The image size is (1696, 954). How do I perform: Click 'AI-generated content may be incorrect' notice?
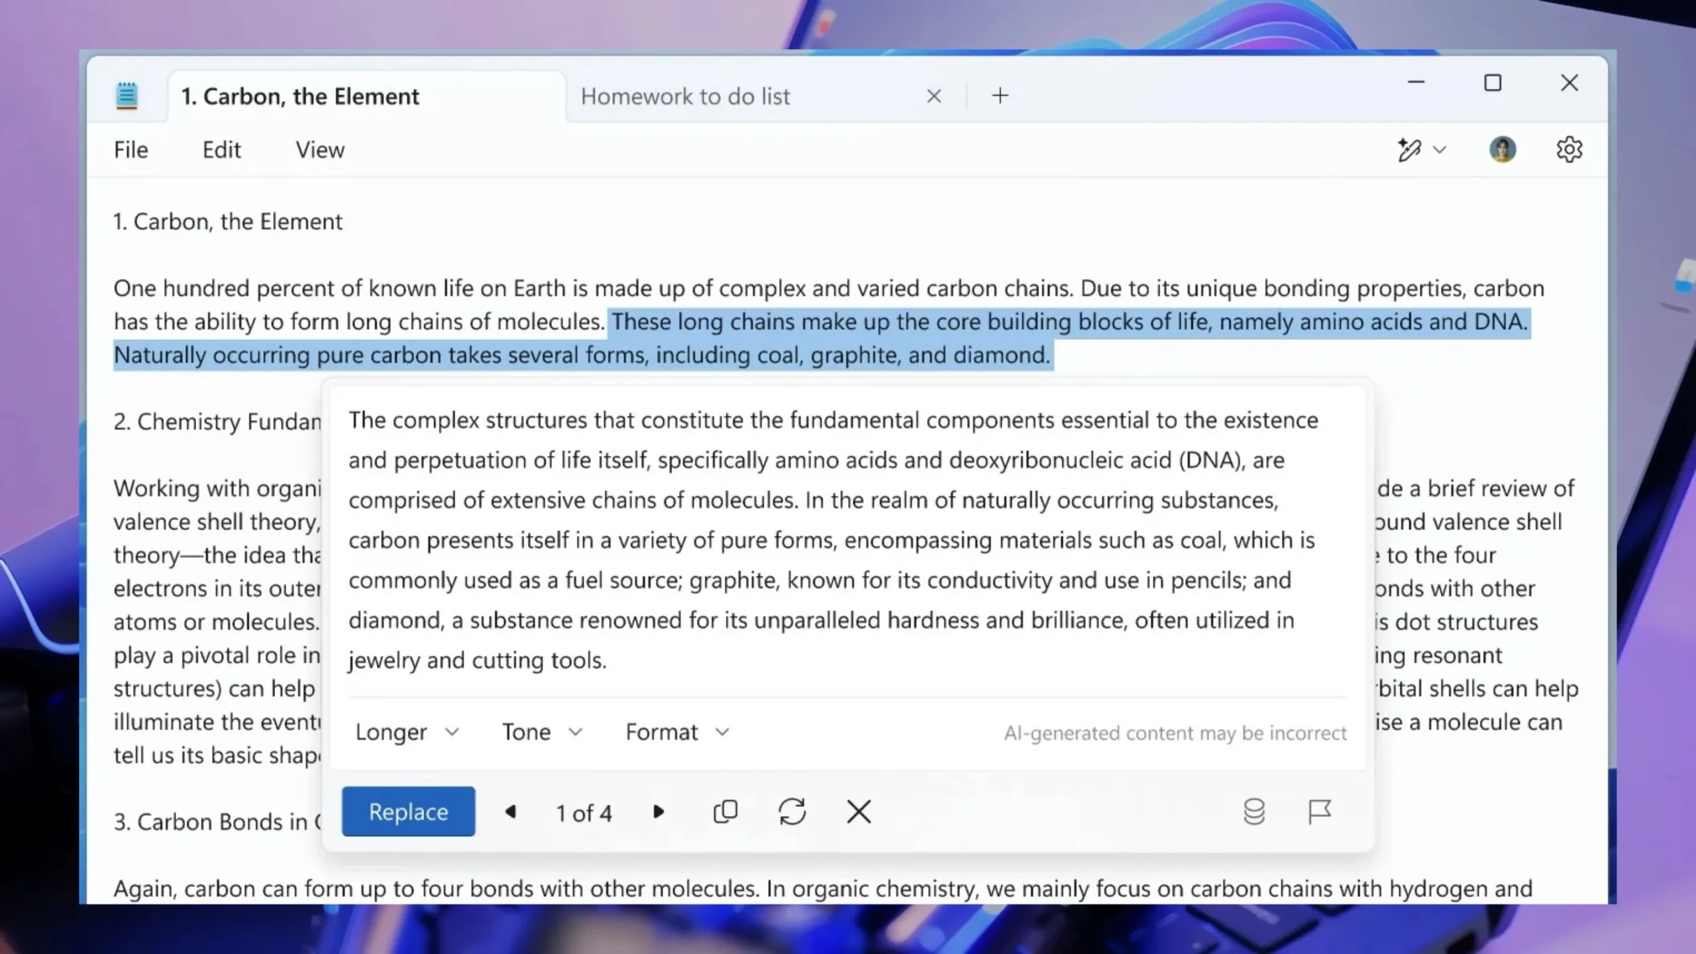(x=1175, y=733)
